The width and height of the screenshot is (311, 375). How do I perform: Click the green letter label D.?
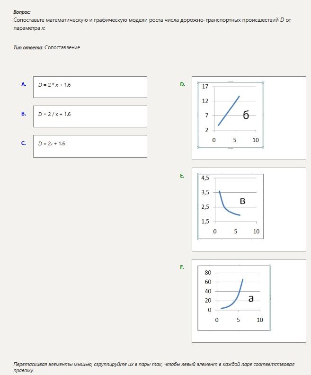click(x=182, y=84)
